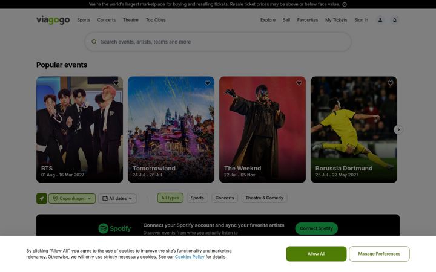The height and width of the screenshot is (272, 436).
Task: Favourite The Weeknd event
Action: [x=299, y=83]
